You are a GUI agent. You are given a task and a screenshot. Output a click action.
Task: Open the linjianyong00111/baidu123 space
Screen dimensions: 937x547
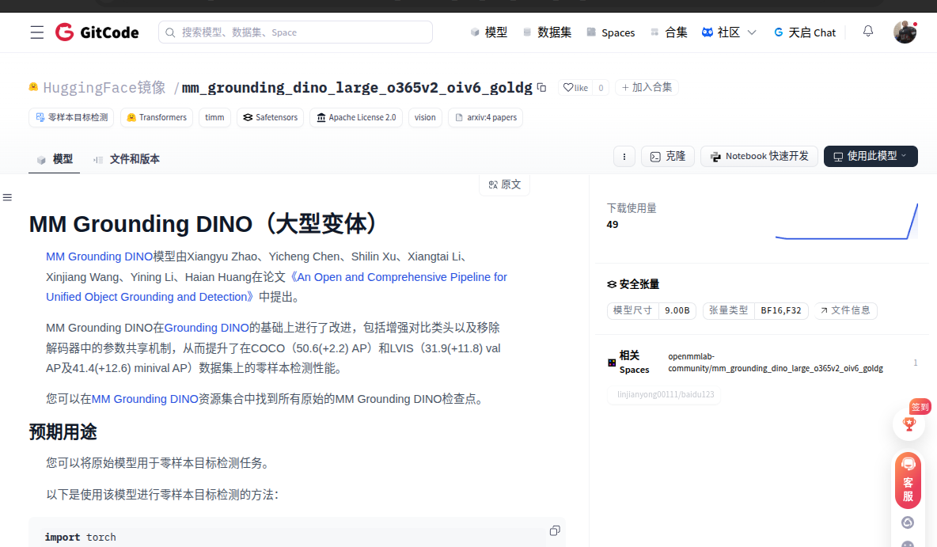coord(665,394)
